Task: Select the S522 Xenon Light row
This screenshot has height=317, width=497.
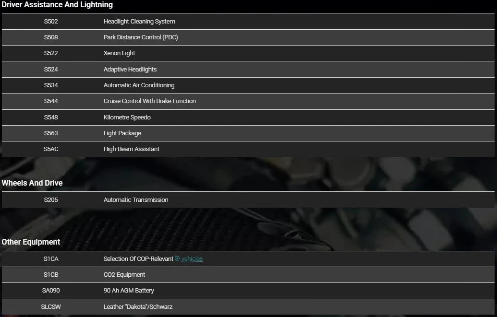Action: coord(248,53)
